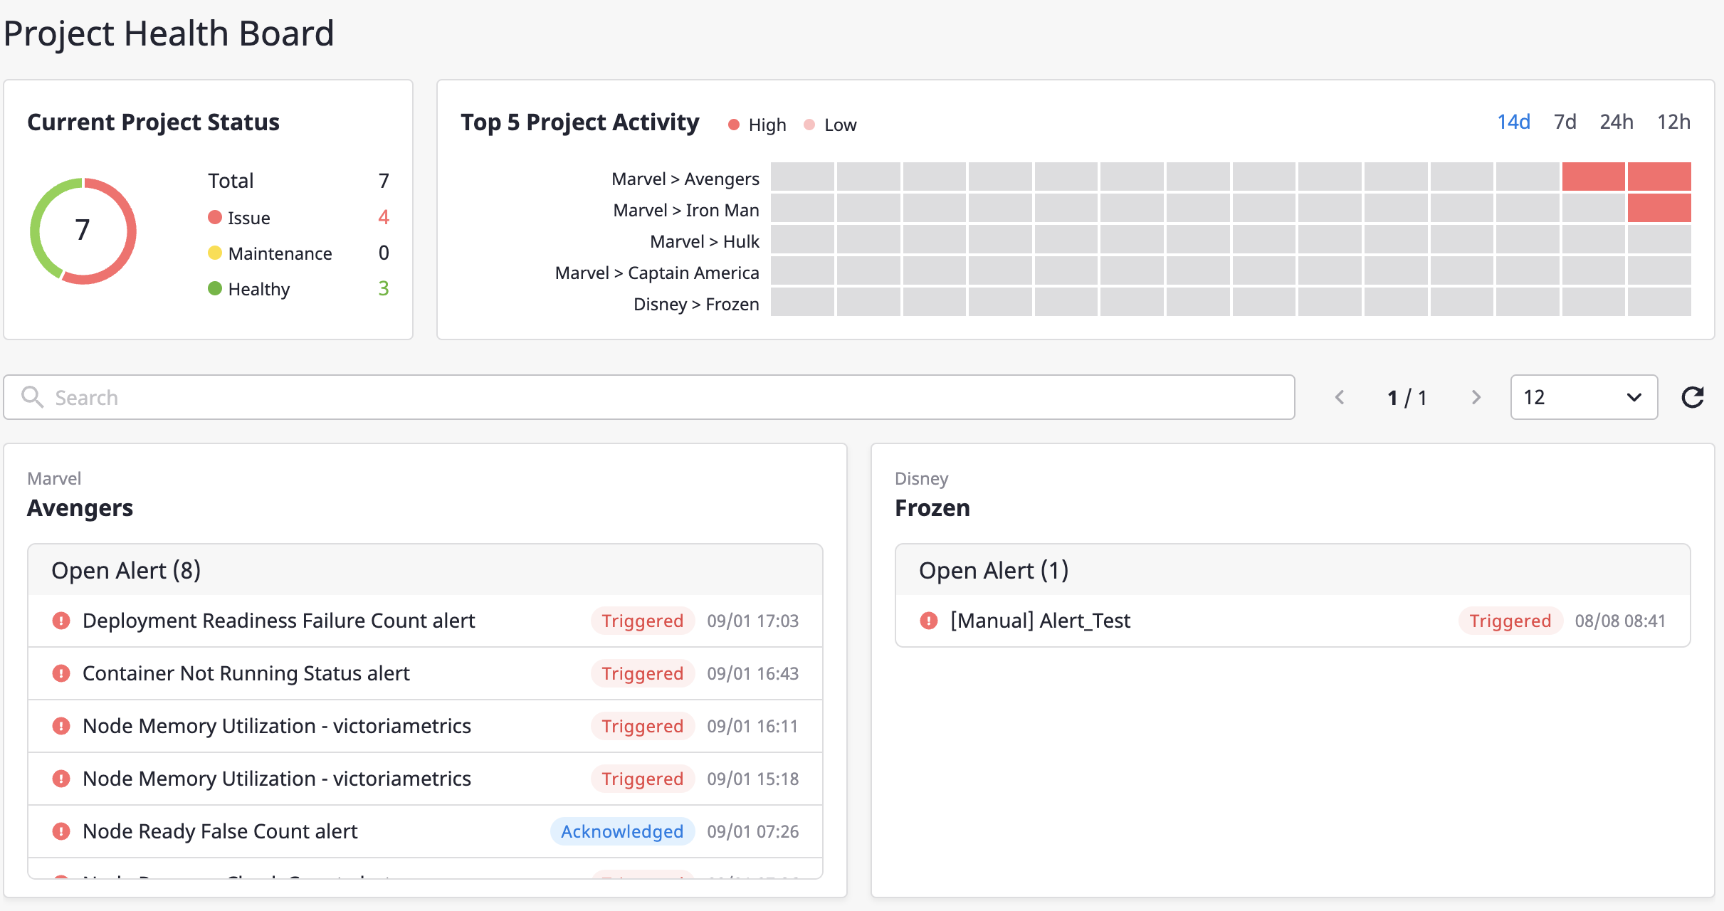The width and height of the screenshot is (1724, 911).
Task: Click Marvel > Captain America row label
Action: (657, 273)
